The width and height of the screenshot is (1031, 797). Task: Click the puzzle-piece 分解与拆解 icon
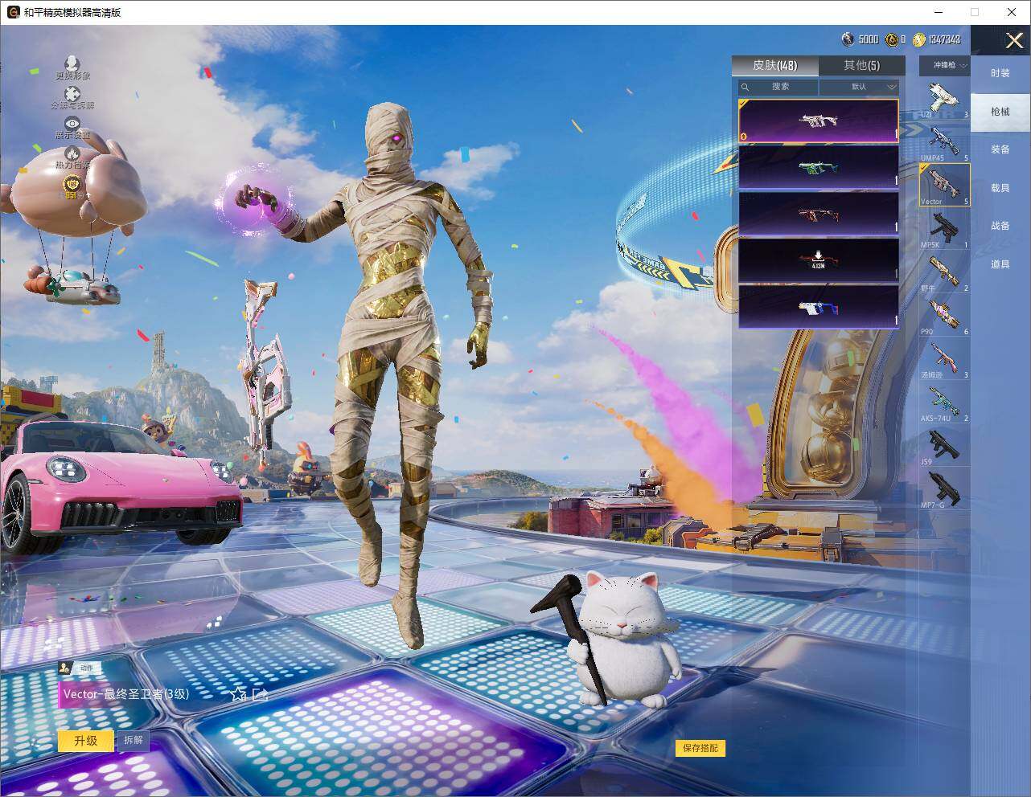point(72,94)
